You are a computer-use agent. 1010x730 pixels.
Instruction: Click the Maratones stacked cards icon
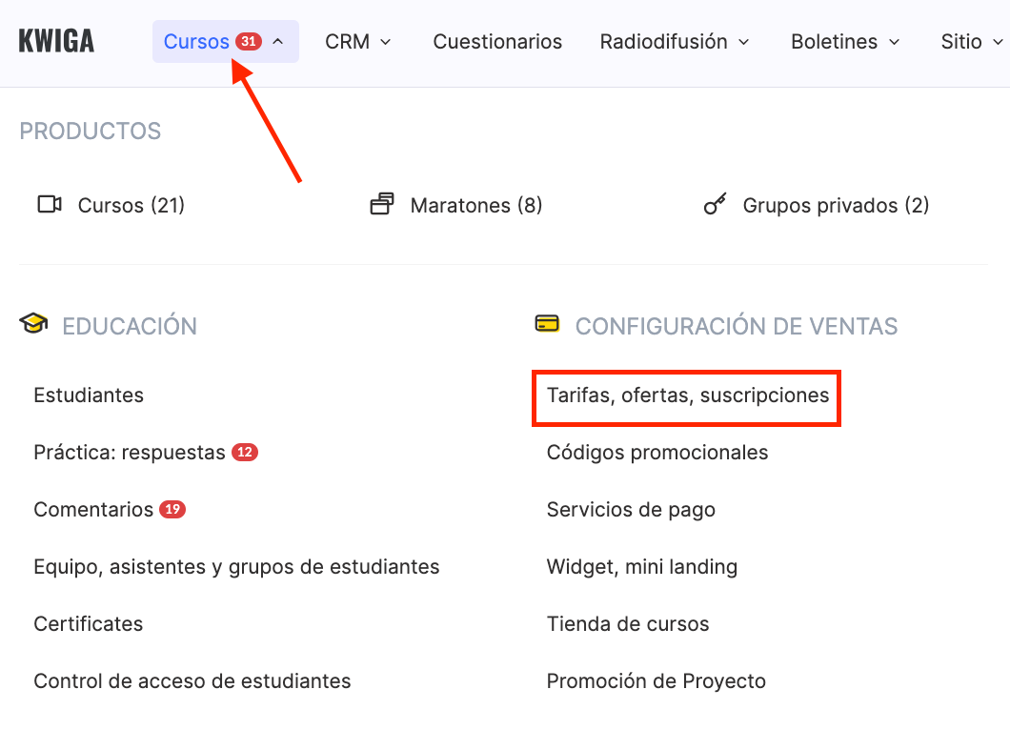tap(382, 205)
